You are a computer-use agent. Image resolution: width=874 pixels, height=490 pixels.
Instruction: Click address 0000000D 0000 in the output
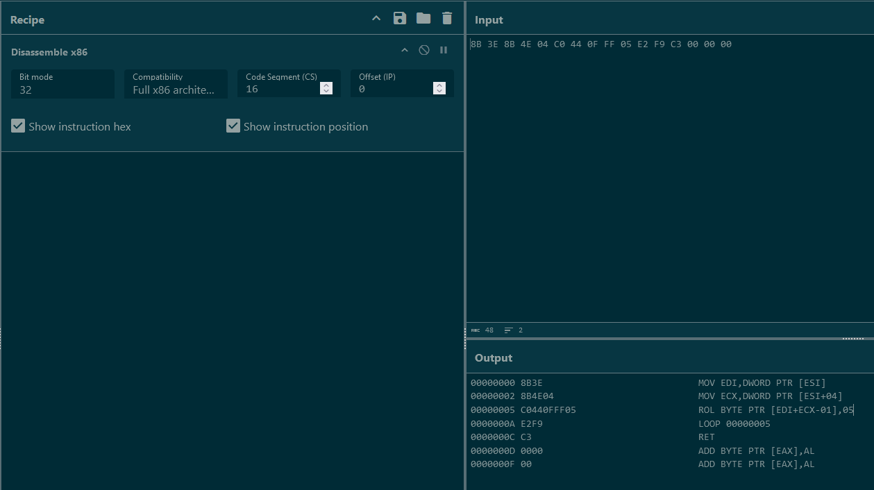click(x=507, y=451)
